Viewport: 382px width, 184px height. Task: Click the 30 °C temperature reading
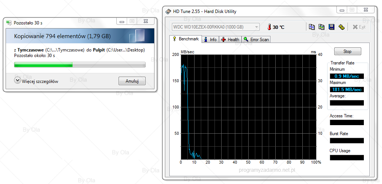(279, 27)
